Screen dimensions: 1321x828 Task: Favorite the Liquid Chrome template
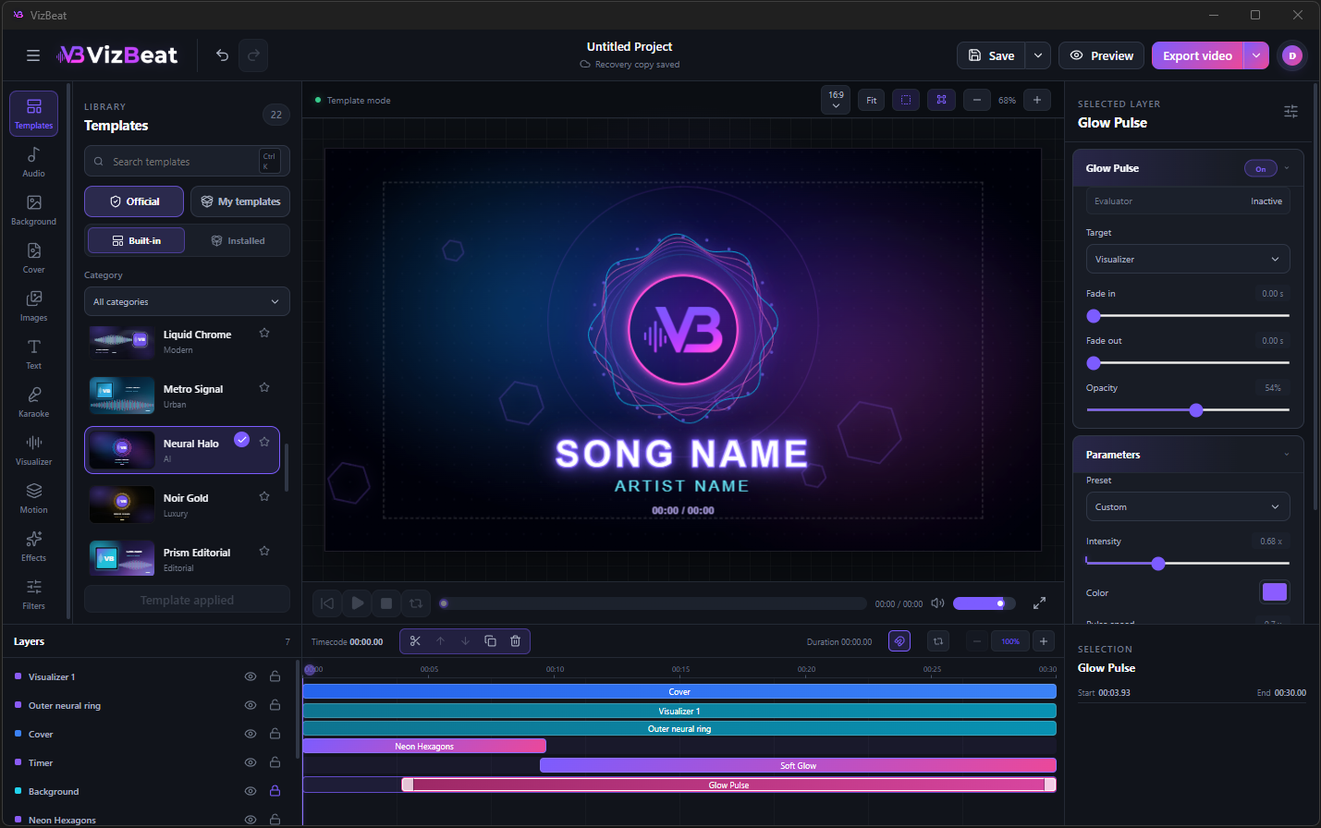pyautogui.click(x=264, y=333)
